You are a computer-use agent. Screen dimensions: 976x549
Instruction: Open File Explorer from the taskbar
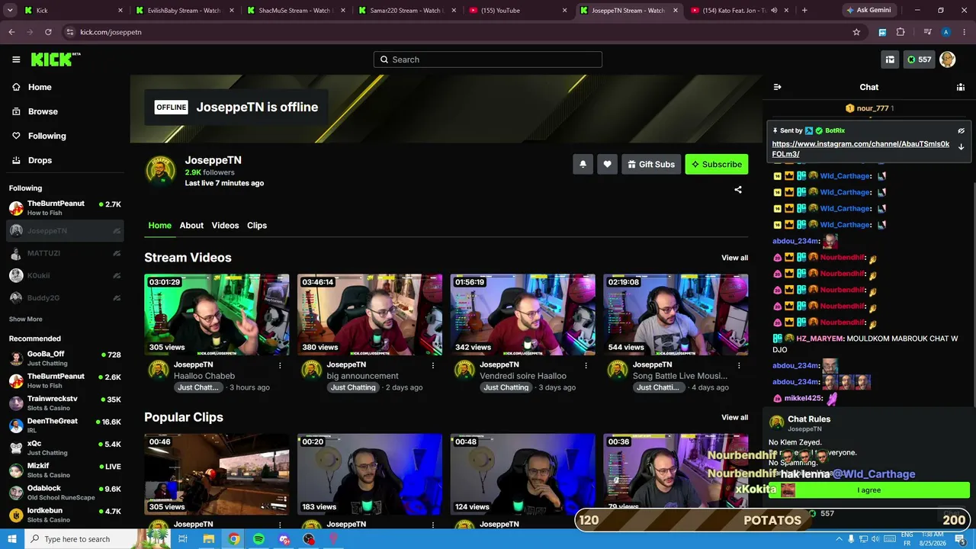click(208, 539)
